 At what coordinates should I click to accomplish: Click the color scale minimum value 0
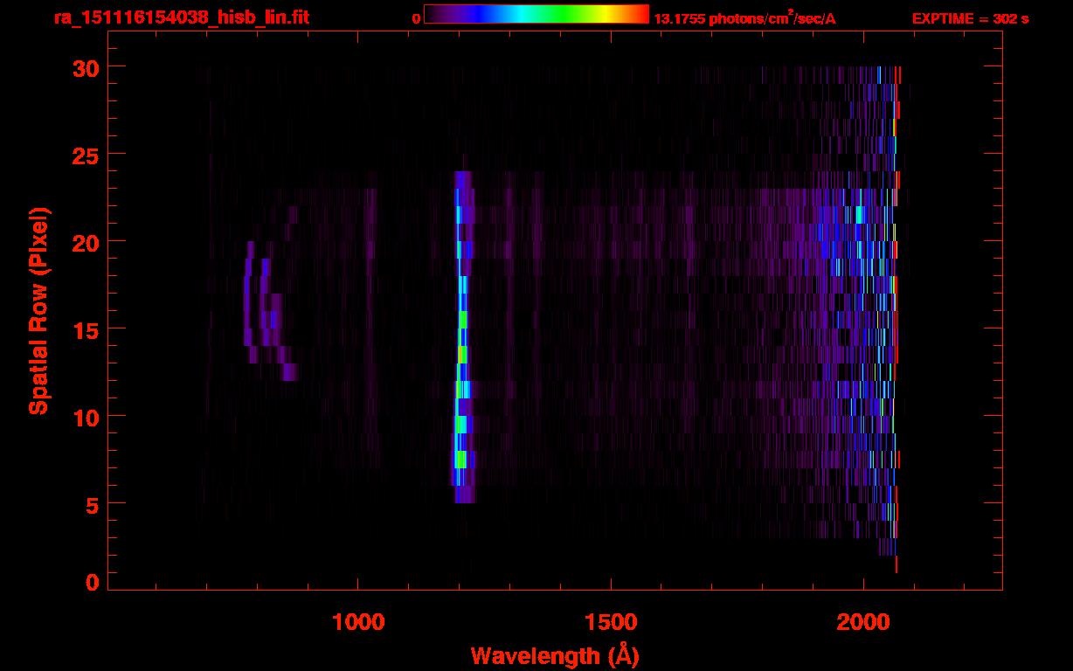tap(417, 18)
